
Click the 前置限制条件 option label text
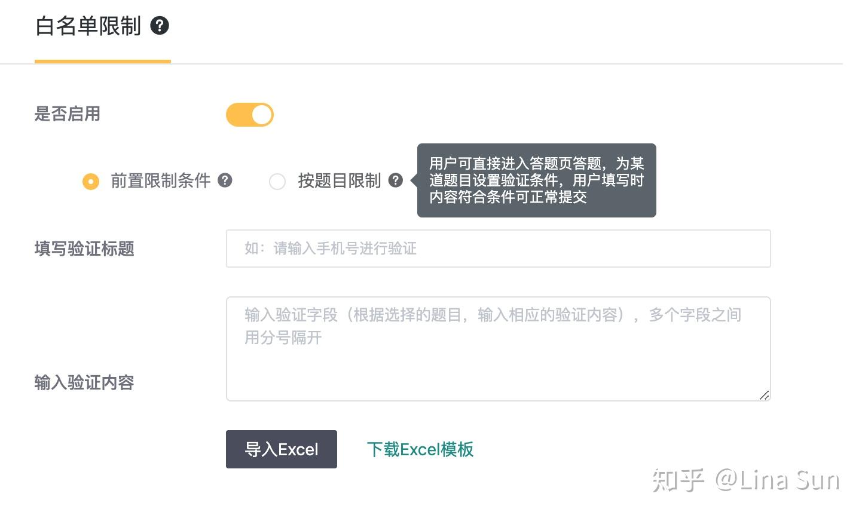[161, 180]
